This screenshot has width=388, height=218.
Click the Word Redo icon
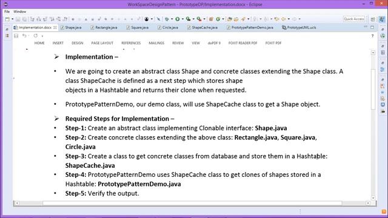point(35,36)
